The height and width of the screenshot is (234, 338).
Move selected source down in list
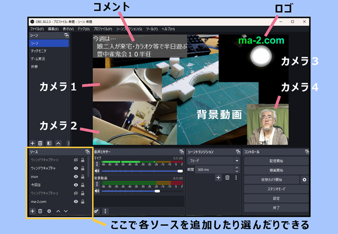click(65, 211)
